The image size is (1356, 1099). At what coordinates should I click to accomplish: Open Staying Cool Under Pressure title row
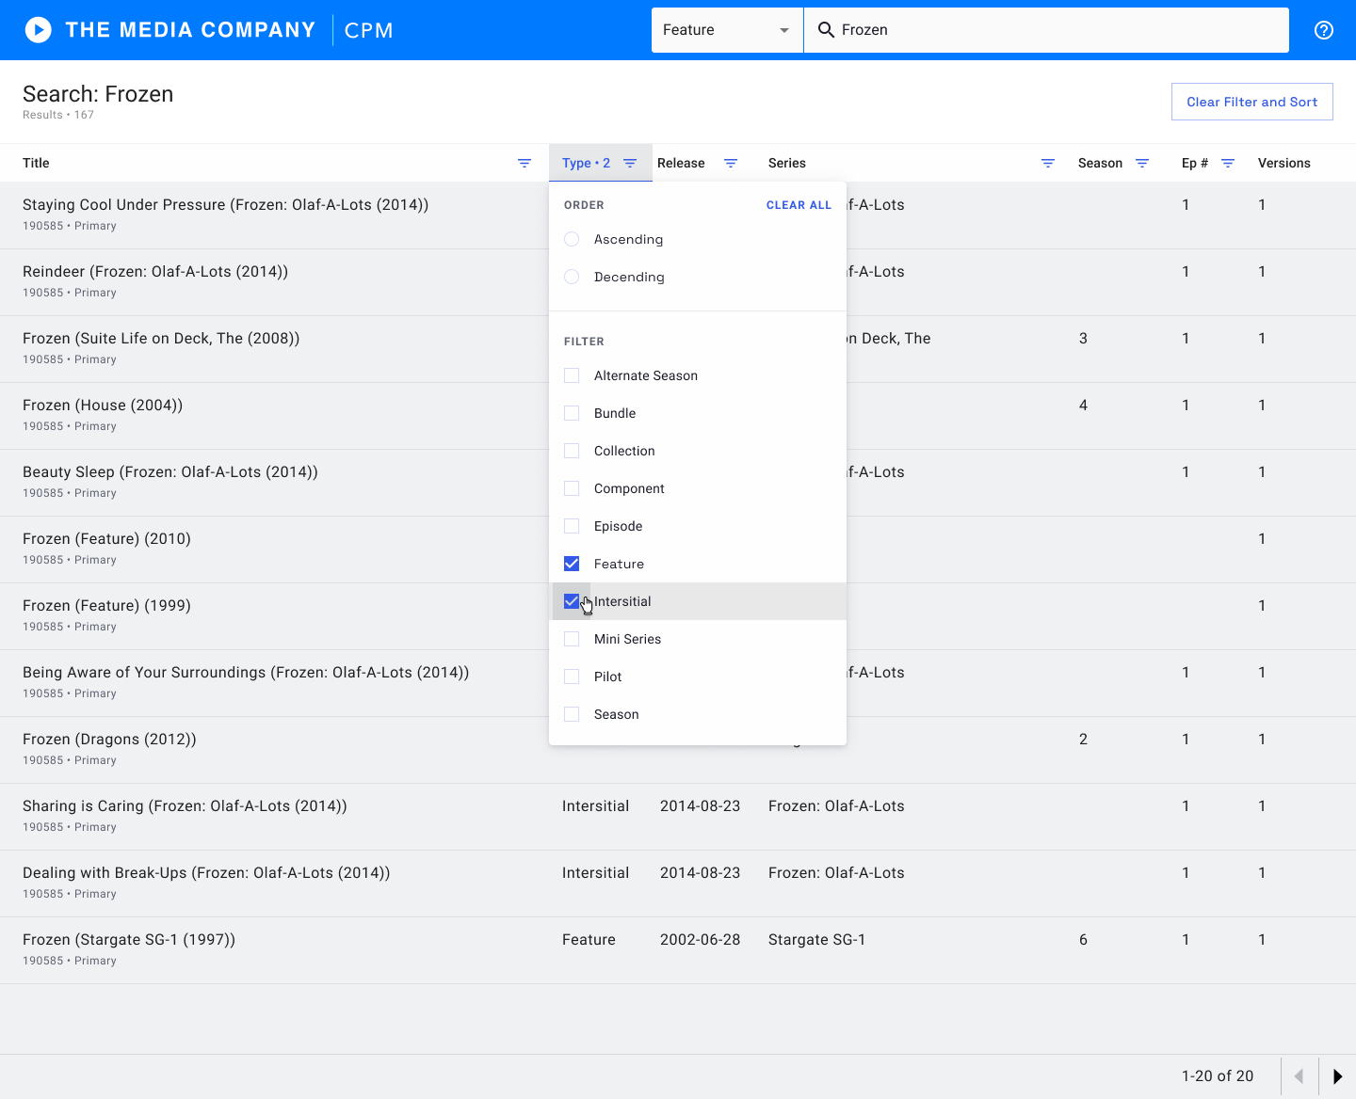pos(225,205)
